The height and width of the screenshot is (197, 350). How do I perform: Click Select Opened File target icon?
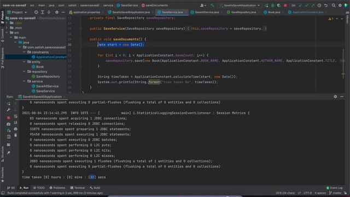point(36,12)
